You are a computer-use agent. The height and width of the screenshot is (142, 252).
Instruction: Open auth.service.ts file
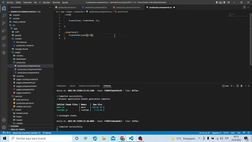(22, 100)
